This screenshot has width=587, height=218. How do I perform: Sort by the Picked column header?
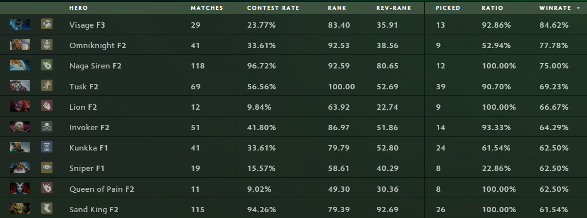(x=448, y=8)
